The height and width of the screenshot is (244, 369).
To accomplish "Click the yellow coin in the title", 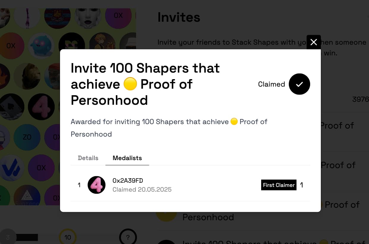I will click(x=130, y=84).
